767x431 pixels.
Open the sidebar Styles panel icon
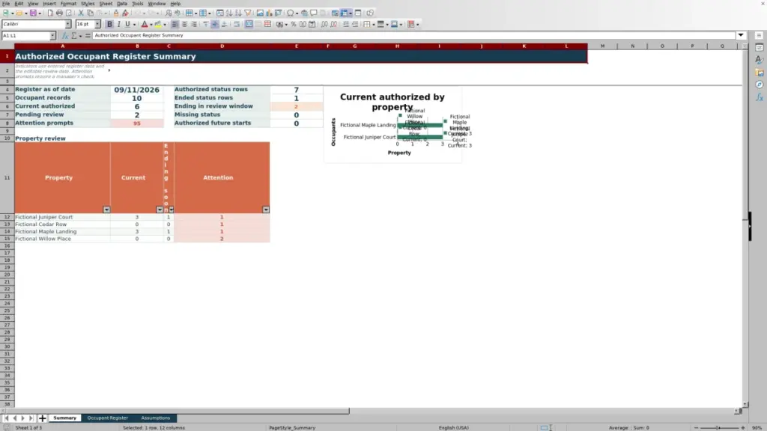(x=760, y=60)
